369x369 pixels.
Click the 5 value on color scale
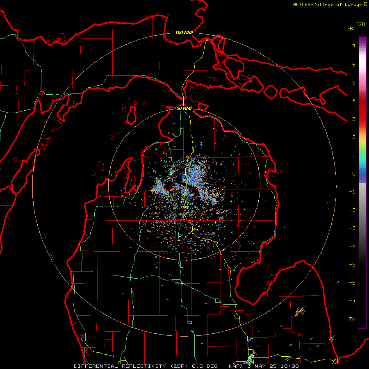[x=354, y=82]
